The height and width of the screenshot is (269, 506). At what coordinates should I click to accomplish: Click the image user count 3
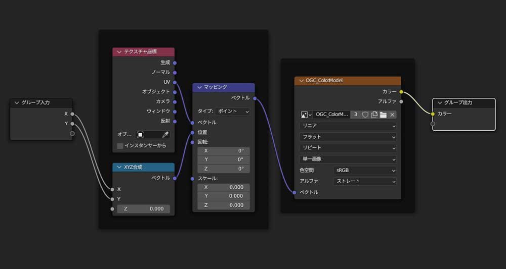tap(355, 115)
